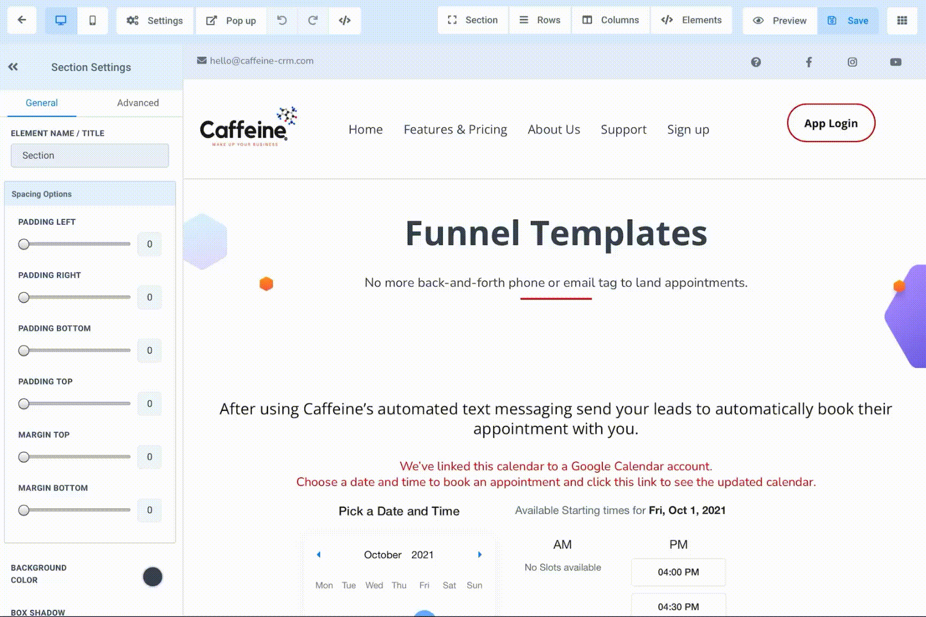The height and width of the screenshot is (617, 926).
Task: Add a new Section
Action: (473, 20)
